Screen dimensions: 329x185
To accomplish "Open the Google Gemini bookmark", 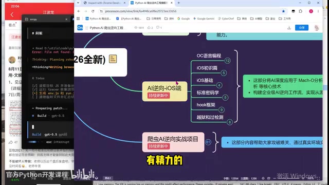I will click(204, 18).
